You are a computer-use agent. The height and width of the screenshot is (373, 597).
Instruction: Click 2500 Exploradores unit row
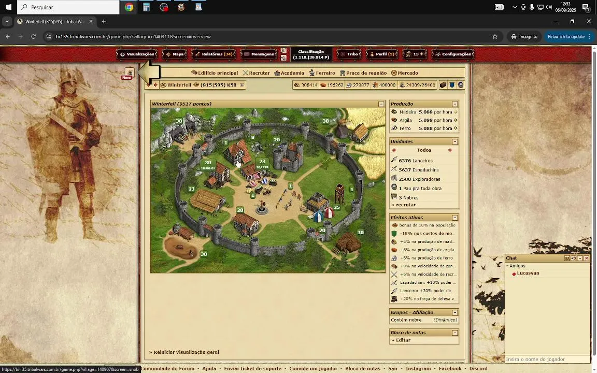[424, 179]
